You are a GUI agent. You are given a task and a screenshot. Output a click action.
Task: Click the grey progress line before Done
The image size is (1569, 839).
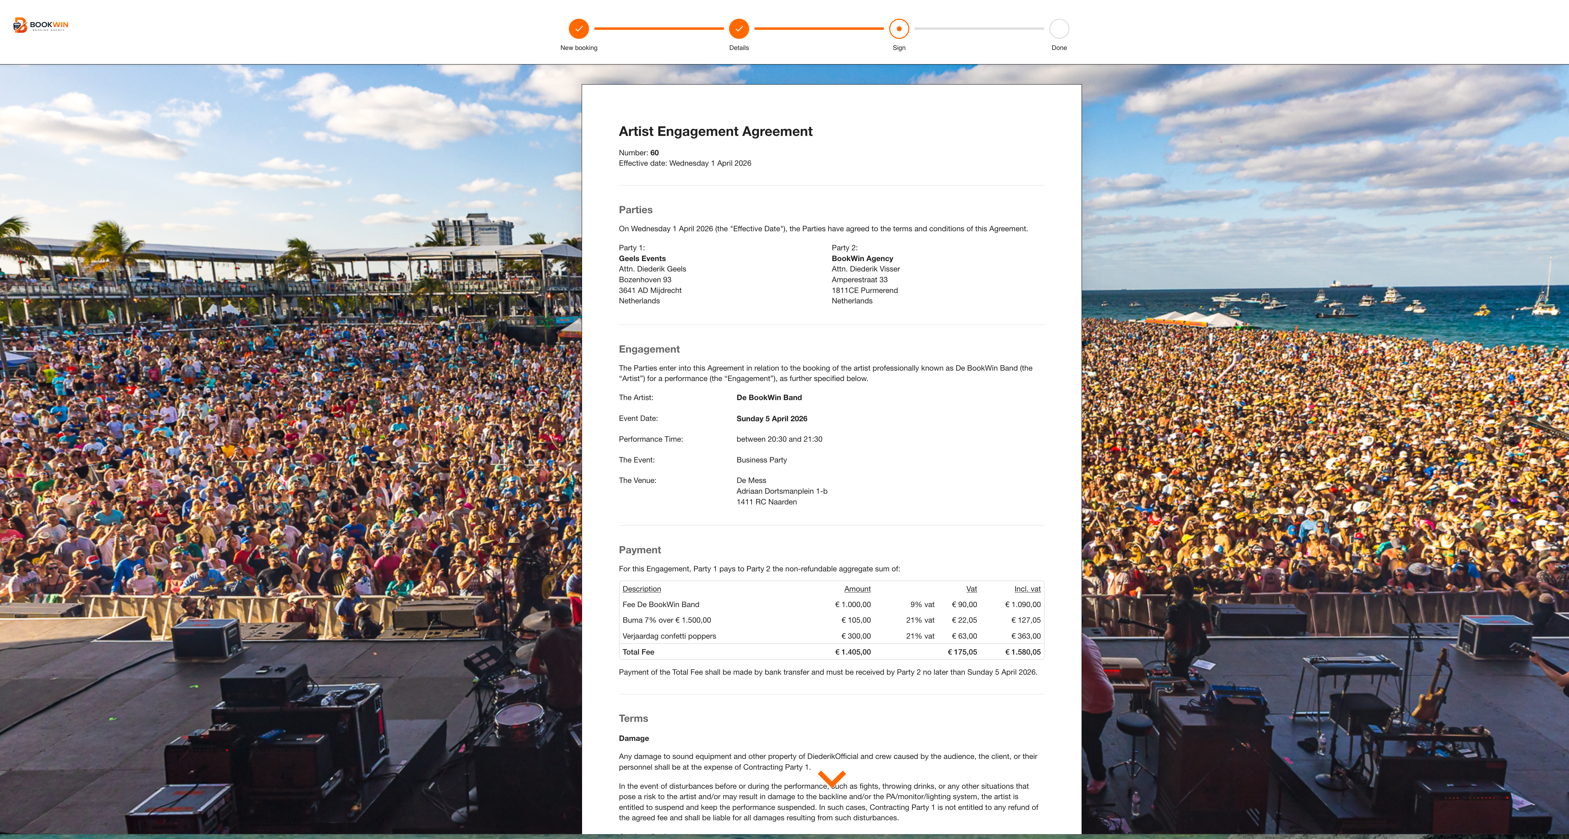click(979, 29)
